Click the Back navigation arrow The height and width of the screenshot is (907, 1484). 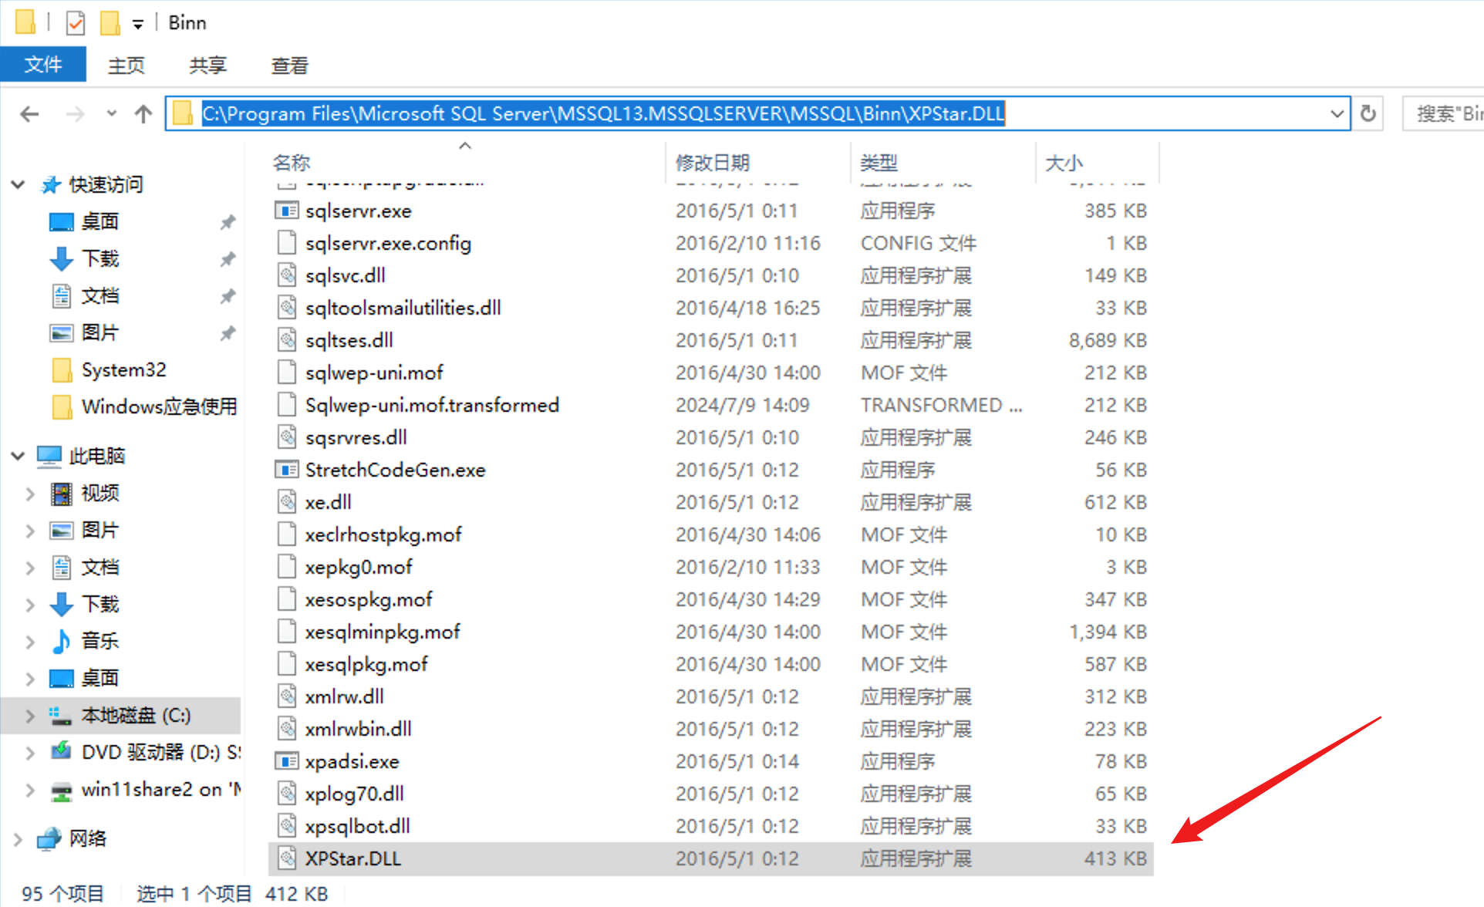coord(29,114)
